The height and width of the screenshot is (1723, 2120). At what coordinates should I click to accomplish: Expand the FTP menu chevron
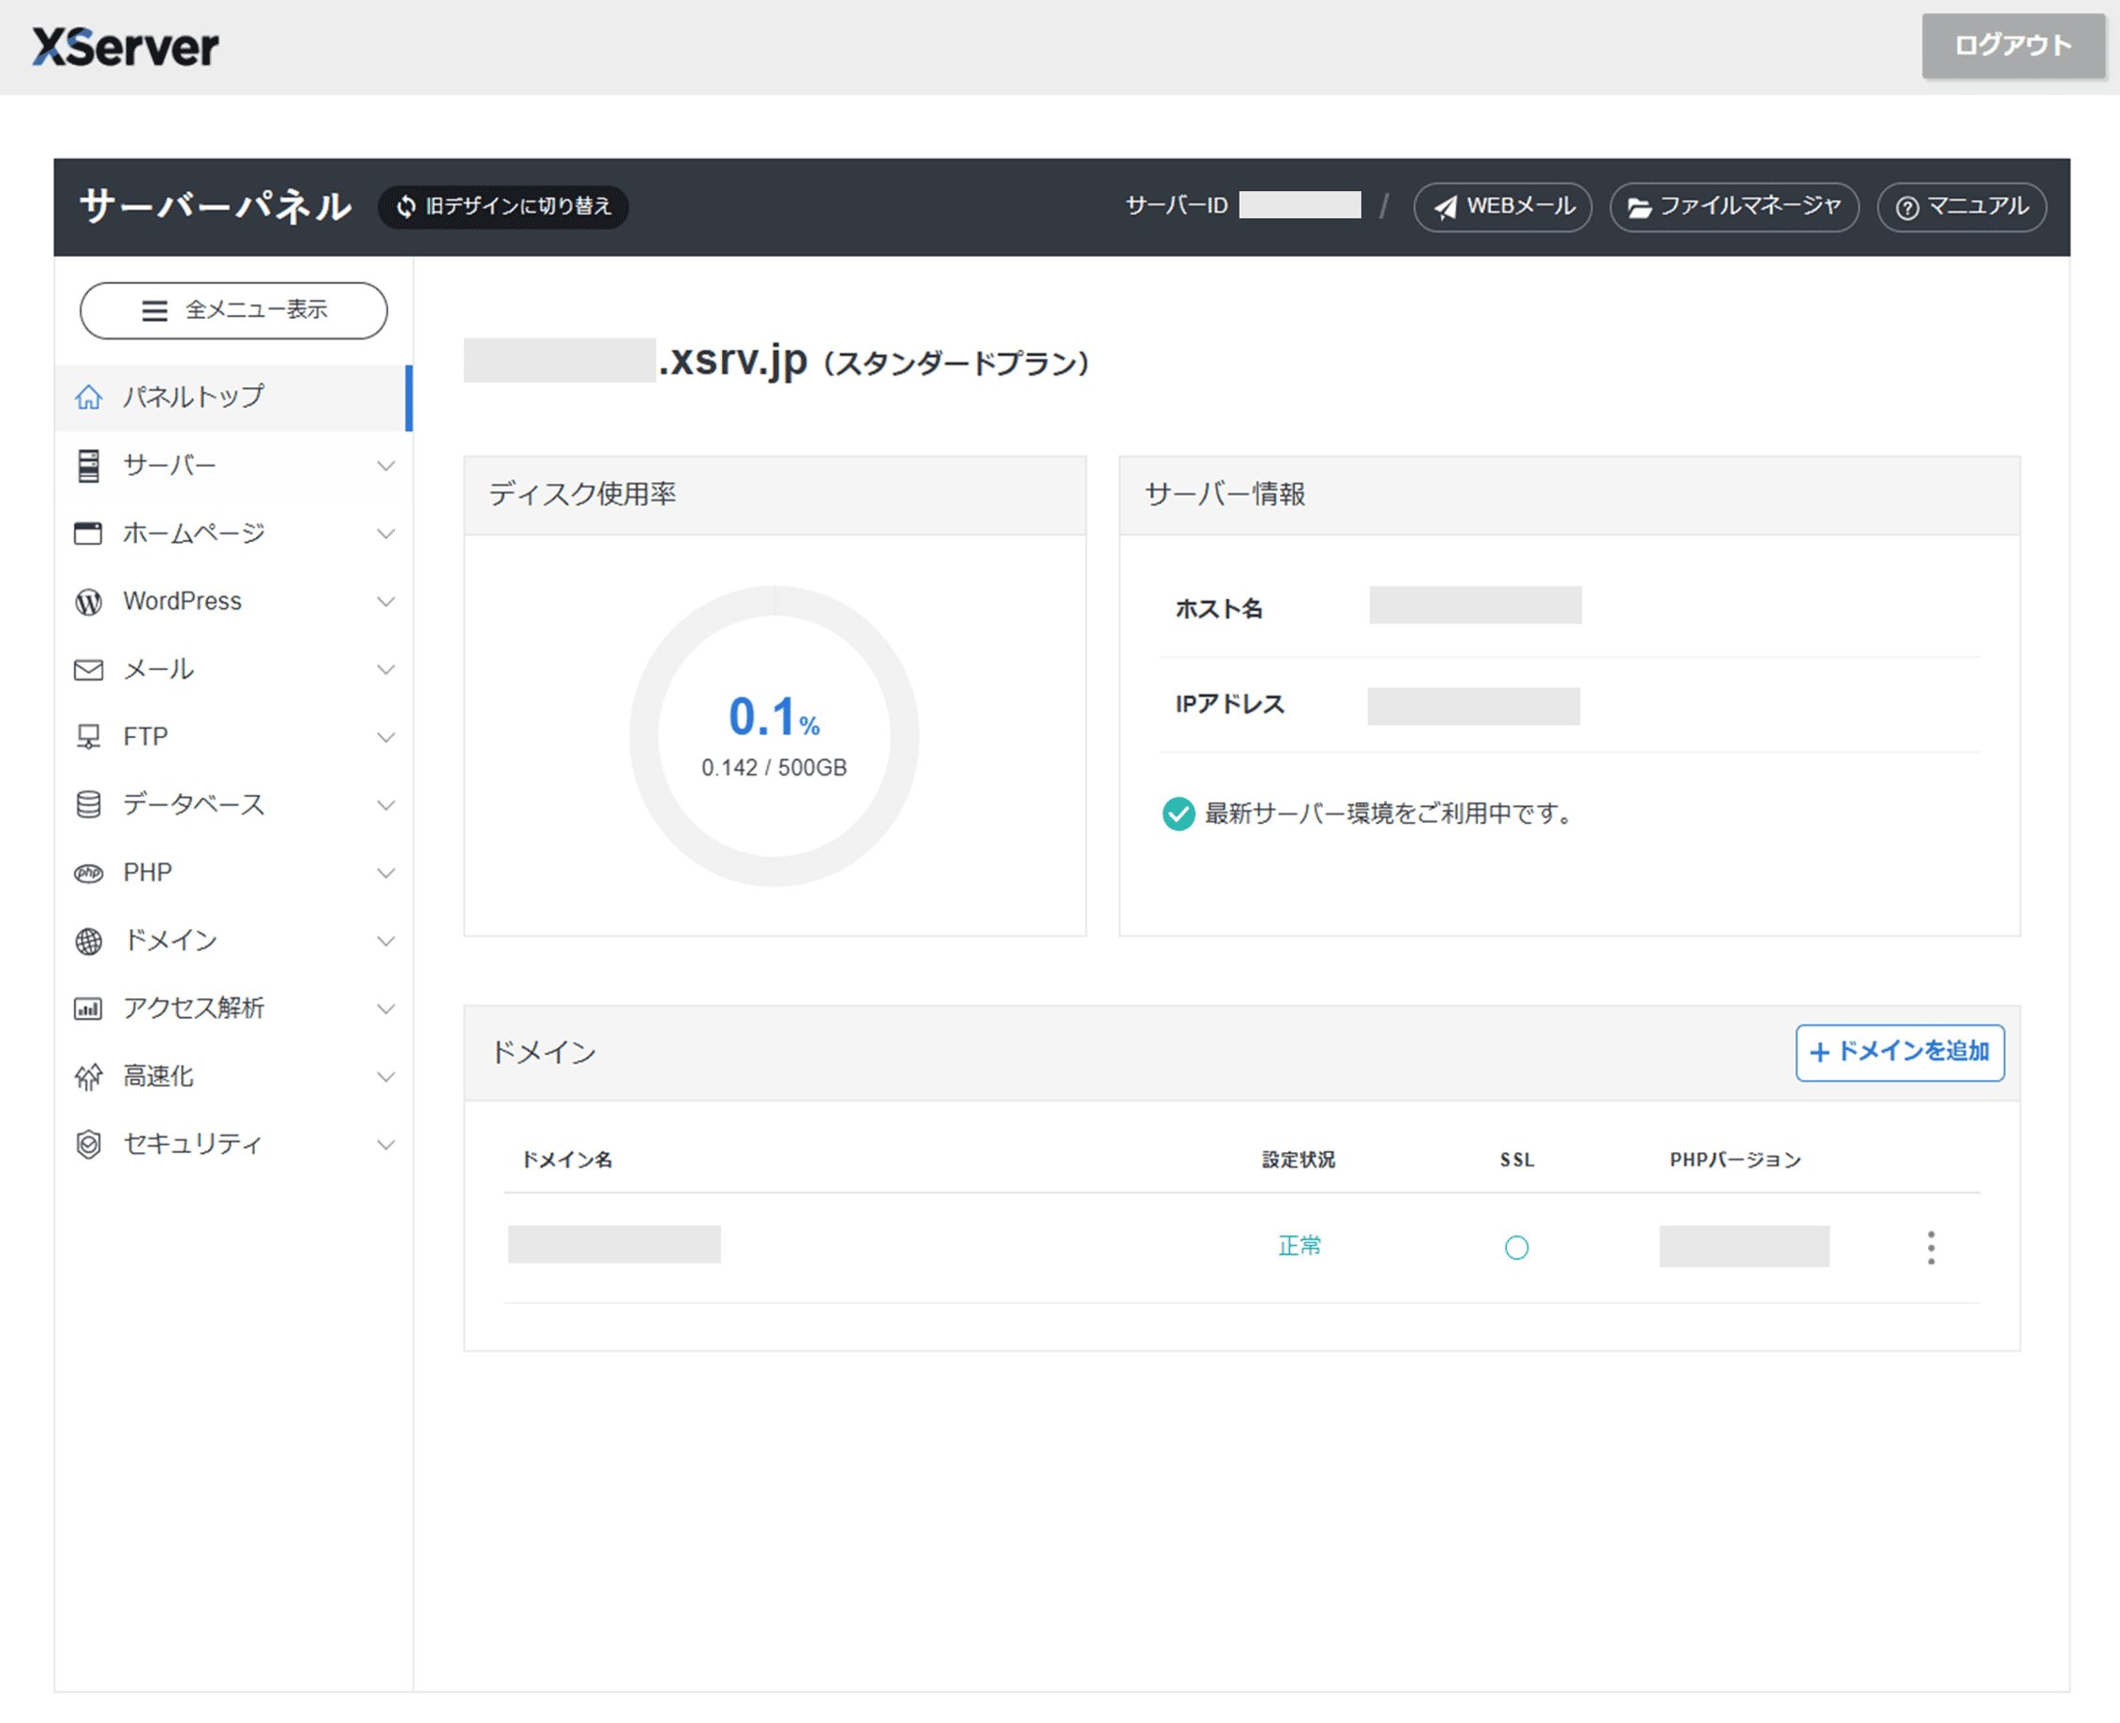386,738
